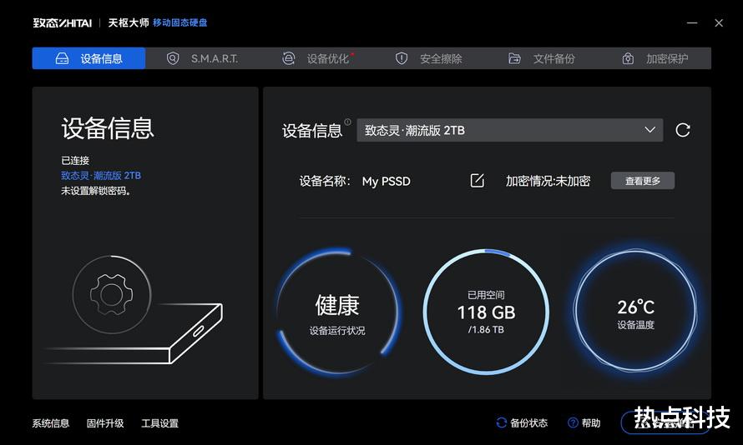Open 系统信息 at the bottom
Image resolution: width=743 pixels, height=445 pixels.
tap(51, 423)
